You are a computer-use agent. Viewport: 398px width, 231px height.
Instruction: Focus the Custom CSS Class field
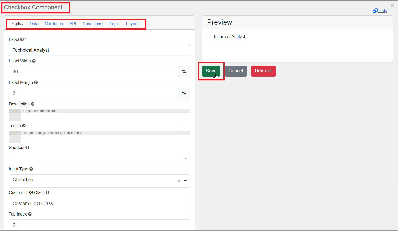coord(99,203)
